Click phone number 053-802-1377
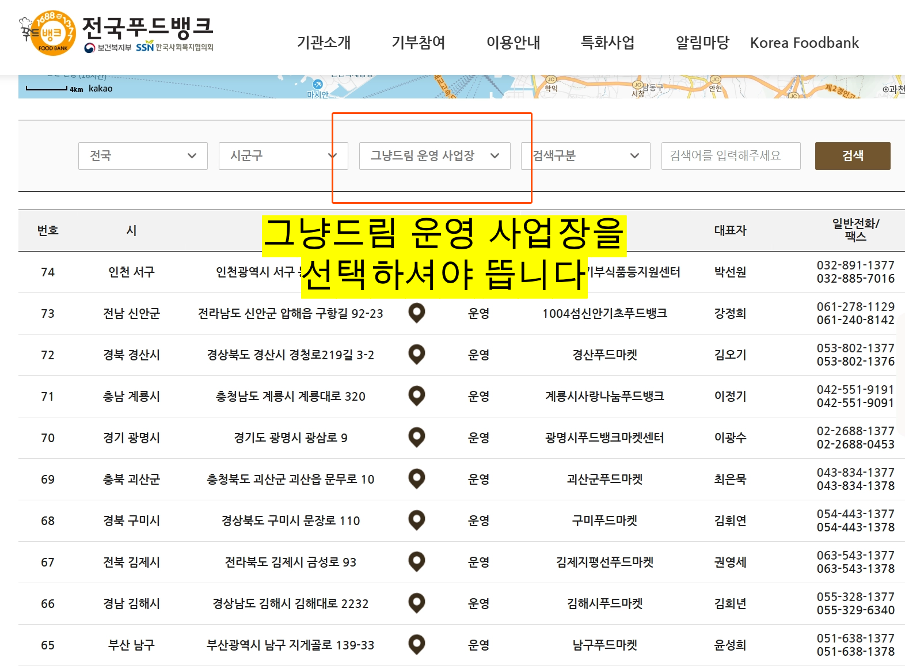The width and height of the screenshot is (905, 669). [x=855, y=348]
